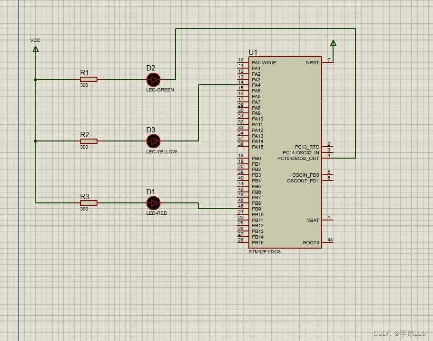Select the R2 resistor body
The image size is (433, 341).
89,141
